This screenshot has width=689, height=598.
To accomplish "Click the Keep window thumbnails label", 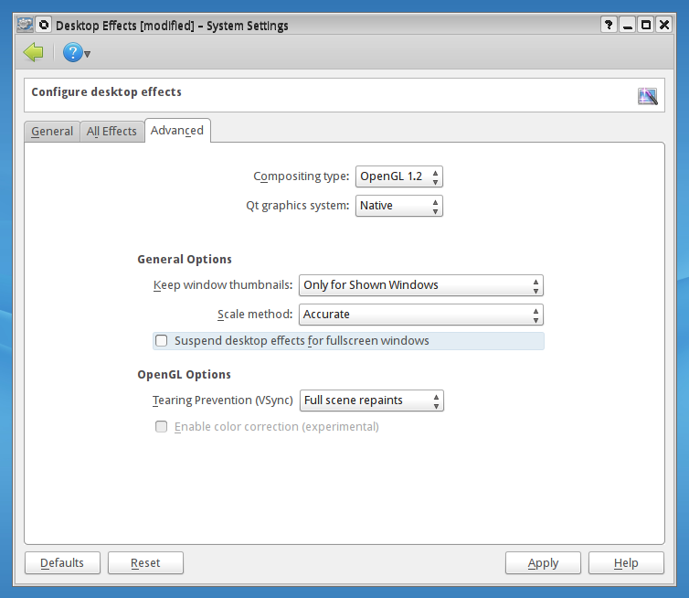I will [223, 285].
